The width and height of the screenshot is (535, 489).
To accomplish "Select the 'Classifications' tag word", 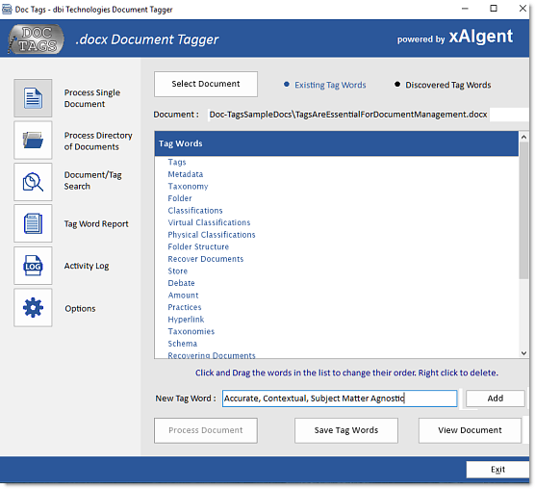I will [194, 211].
